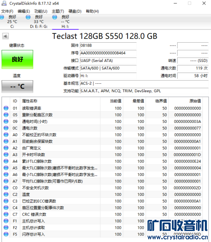Click raw value 00000000002D

[x=187, y=188]
